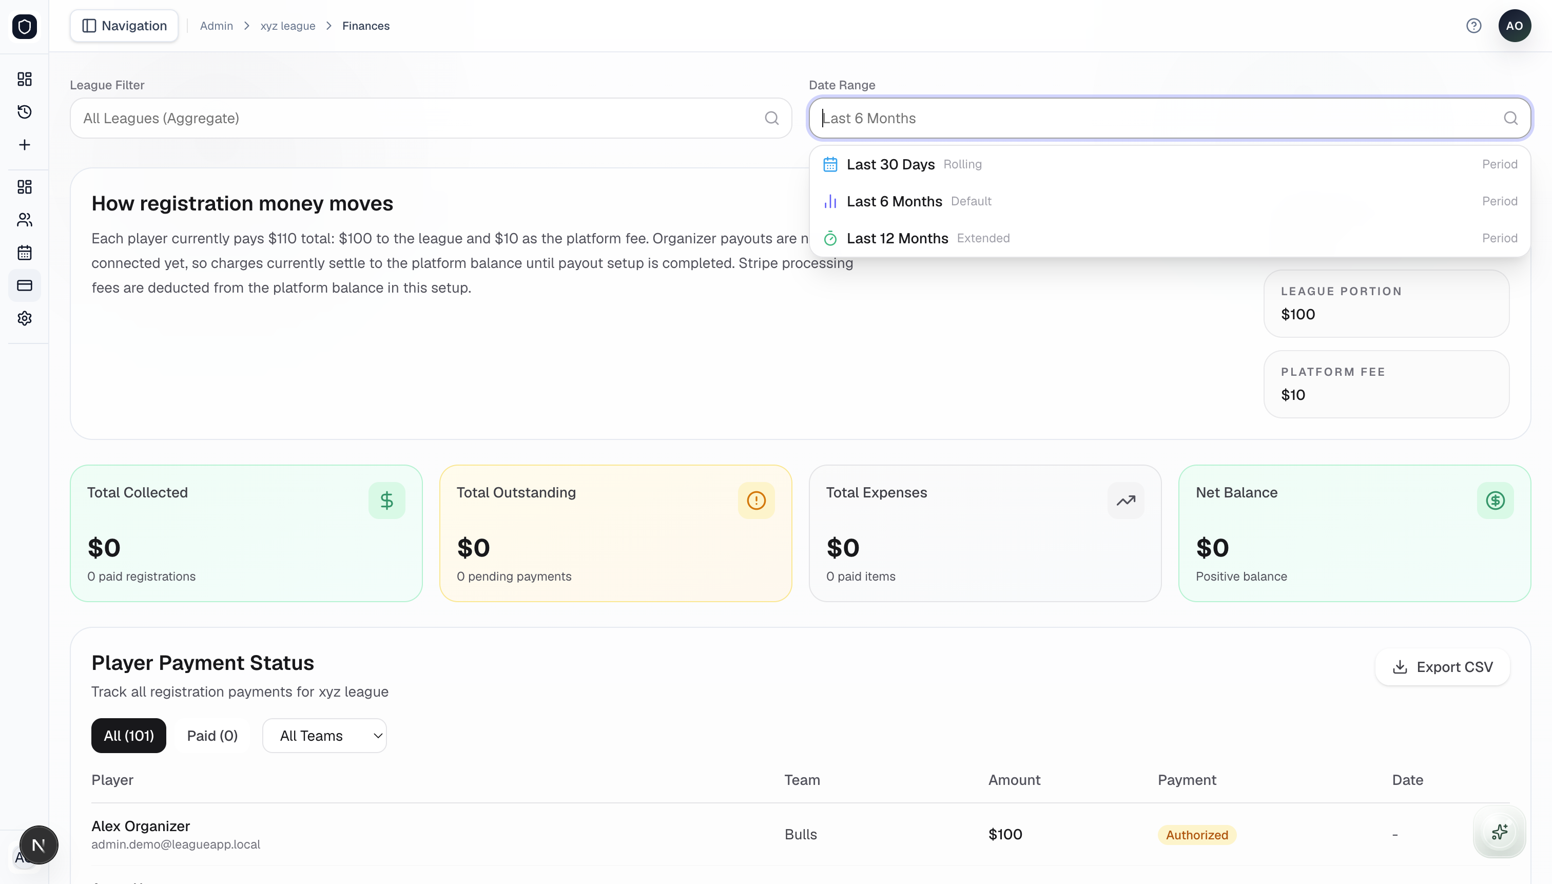Image resolution: width=1552 pixels, height=884 pixels.
Task: Click the $100 amount cell for Alex Organizer
Action: (x=1005, y=834)
